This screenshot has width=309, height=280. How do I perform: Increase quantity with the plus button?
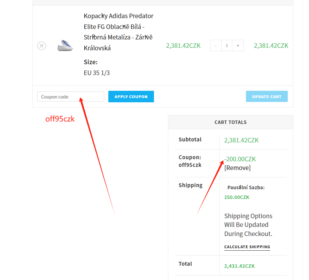tap(238, 46)
